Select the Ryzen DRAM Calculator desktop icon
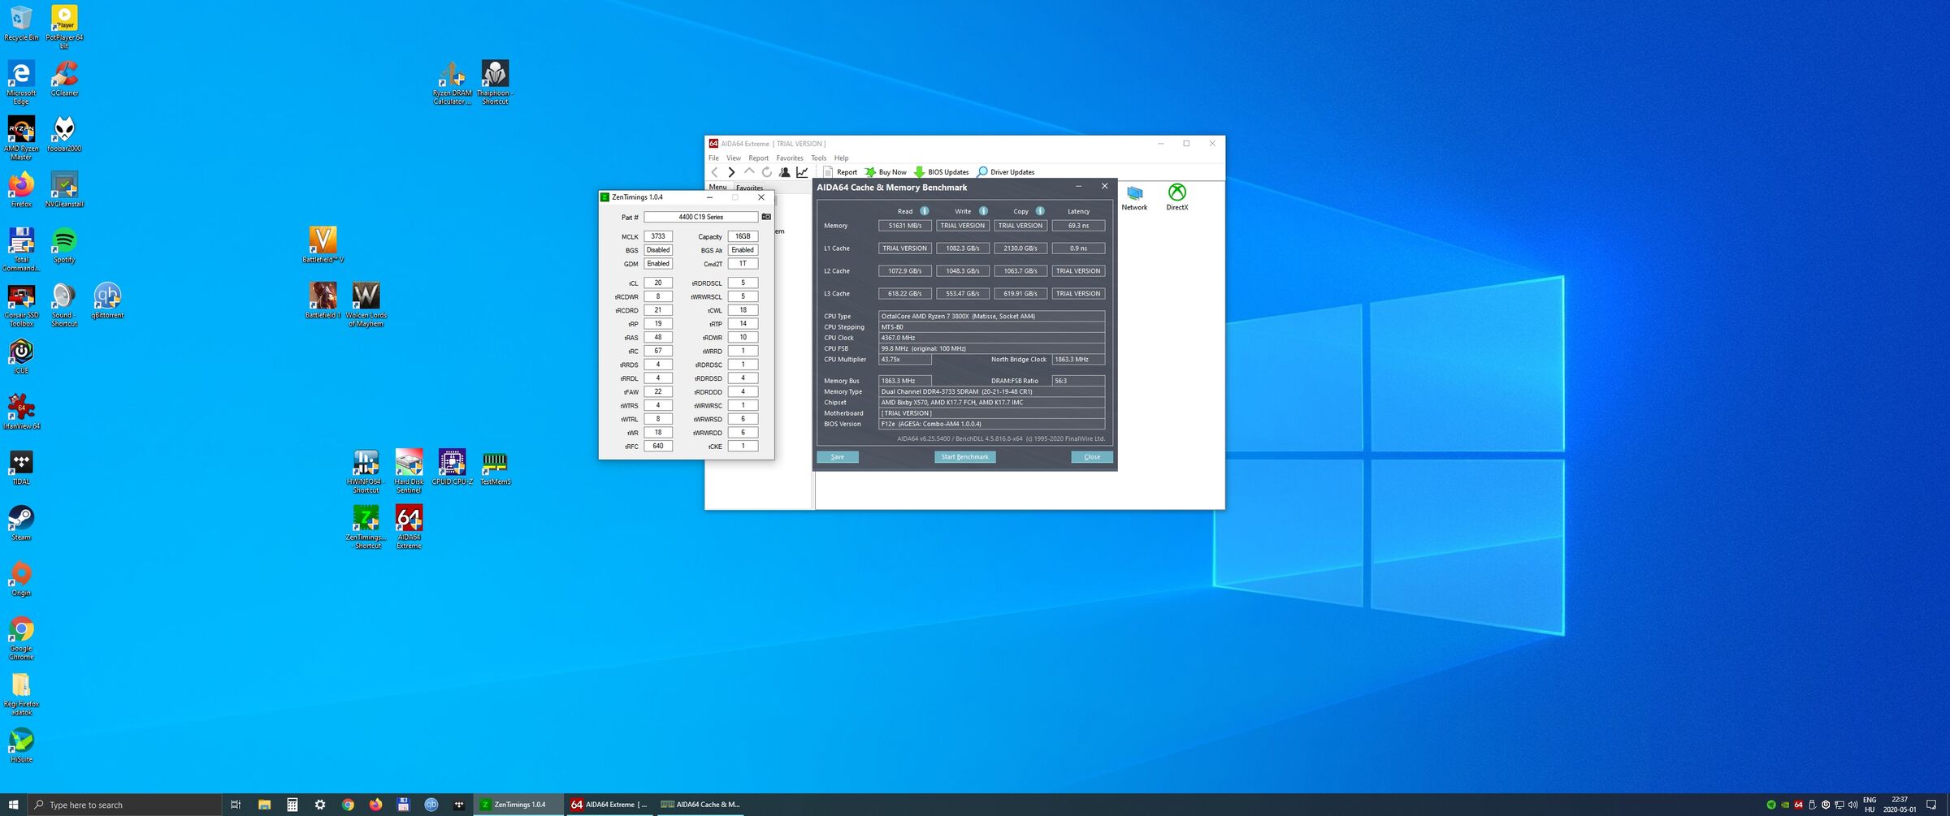This screenshot has height=816, width=1950. click(452, 83)
